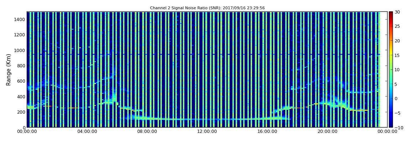410x145 pixels.
Task: Click the 200 range tick label
Action: coord(21,112)
